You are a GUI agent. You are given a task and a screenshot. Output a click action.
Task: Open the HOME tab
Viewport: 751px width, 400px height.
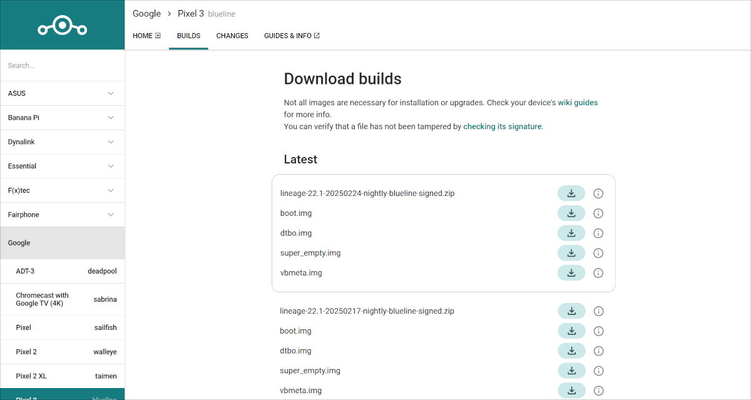146,36
